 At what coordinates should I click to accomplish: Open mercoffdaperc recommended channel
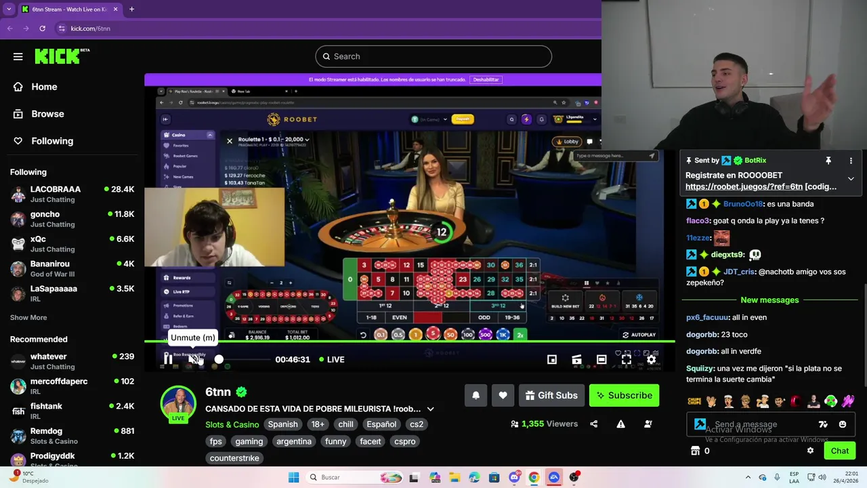point(72,386)
